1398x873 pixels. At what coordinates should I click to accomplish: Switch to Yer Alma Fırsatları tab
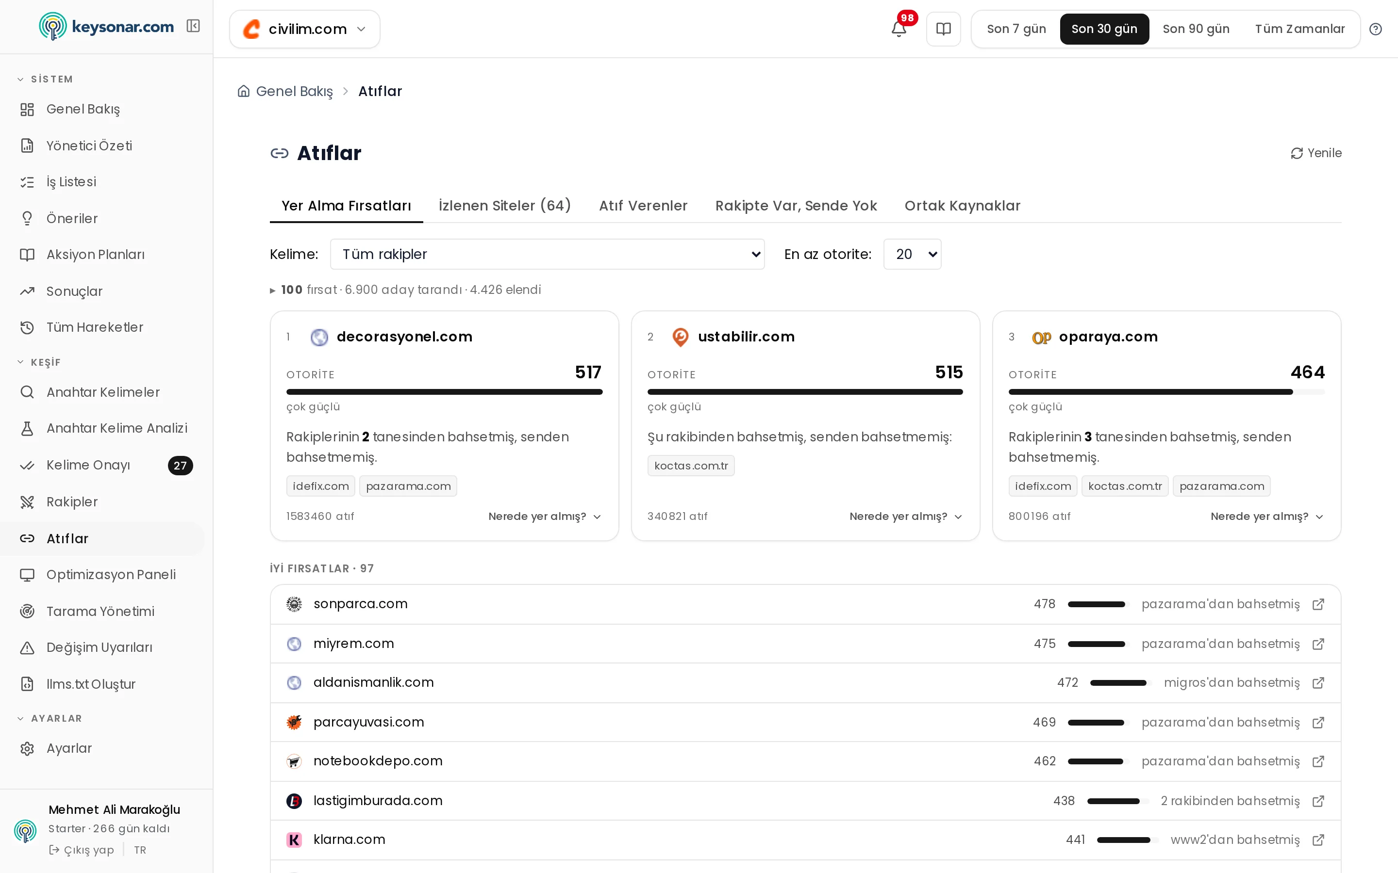point(346,206)
